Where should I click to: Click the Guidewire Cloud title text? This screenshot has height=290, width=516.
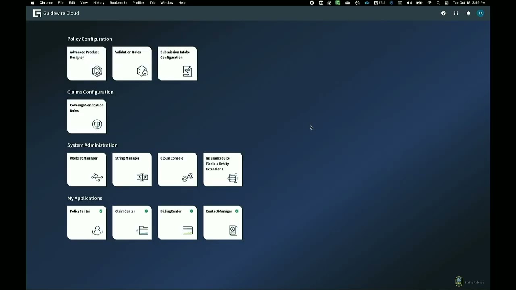[x=61, y=13]
